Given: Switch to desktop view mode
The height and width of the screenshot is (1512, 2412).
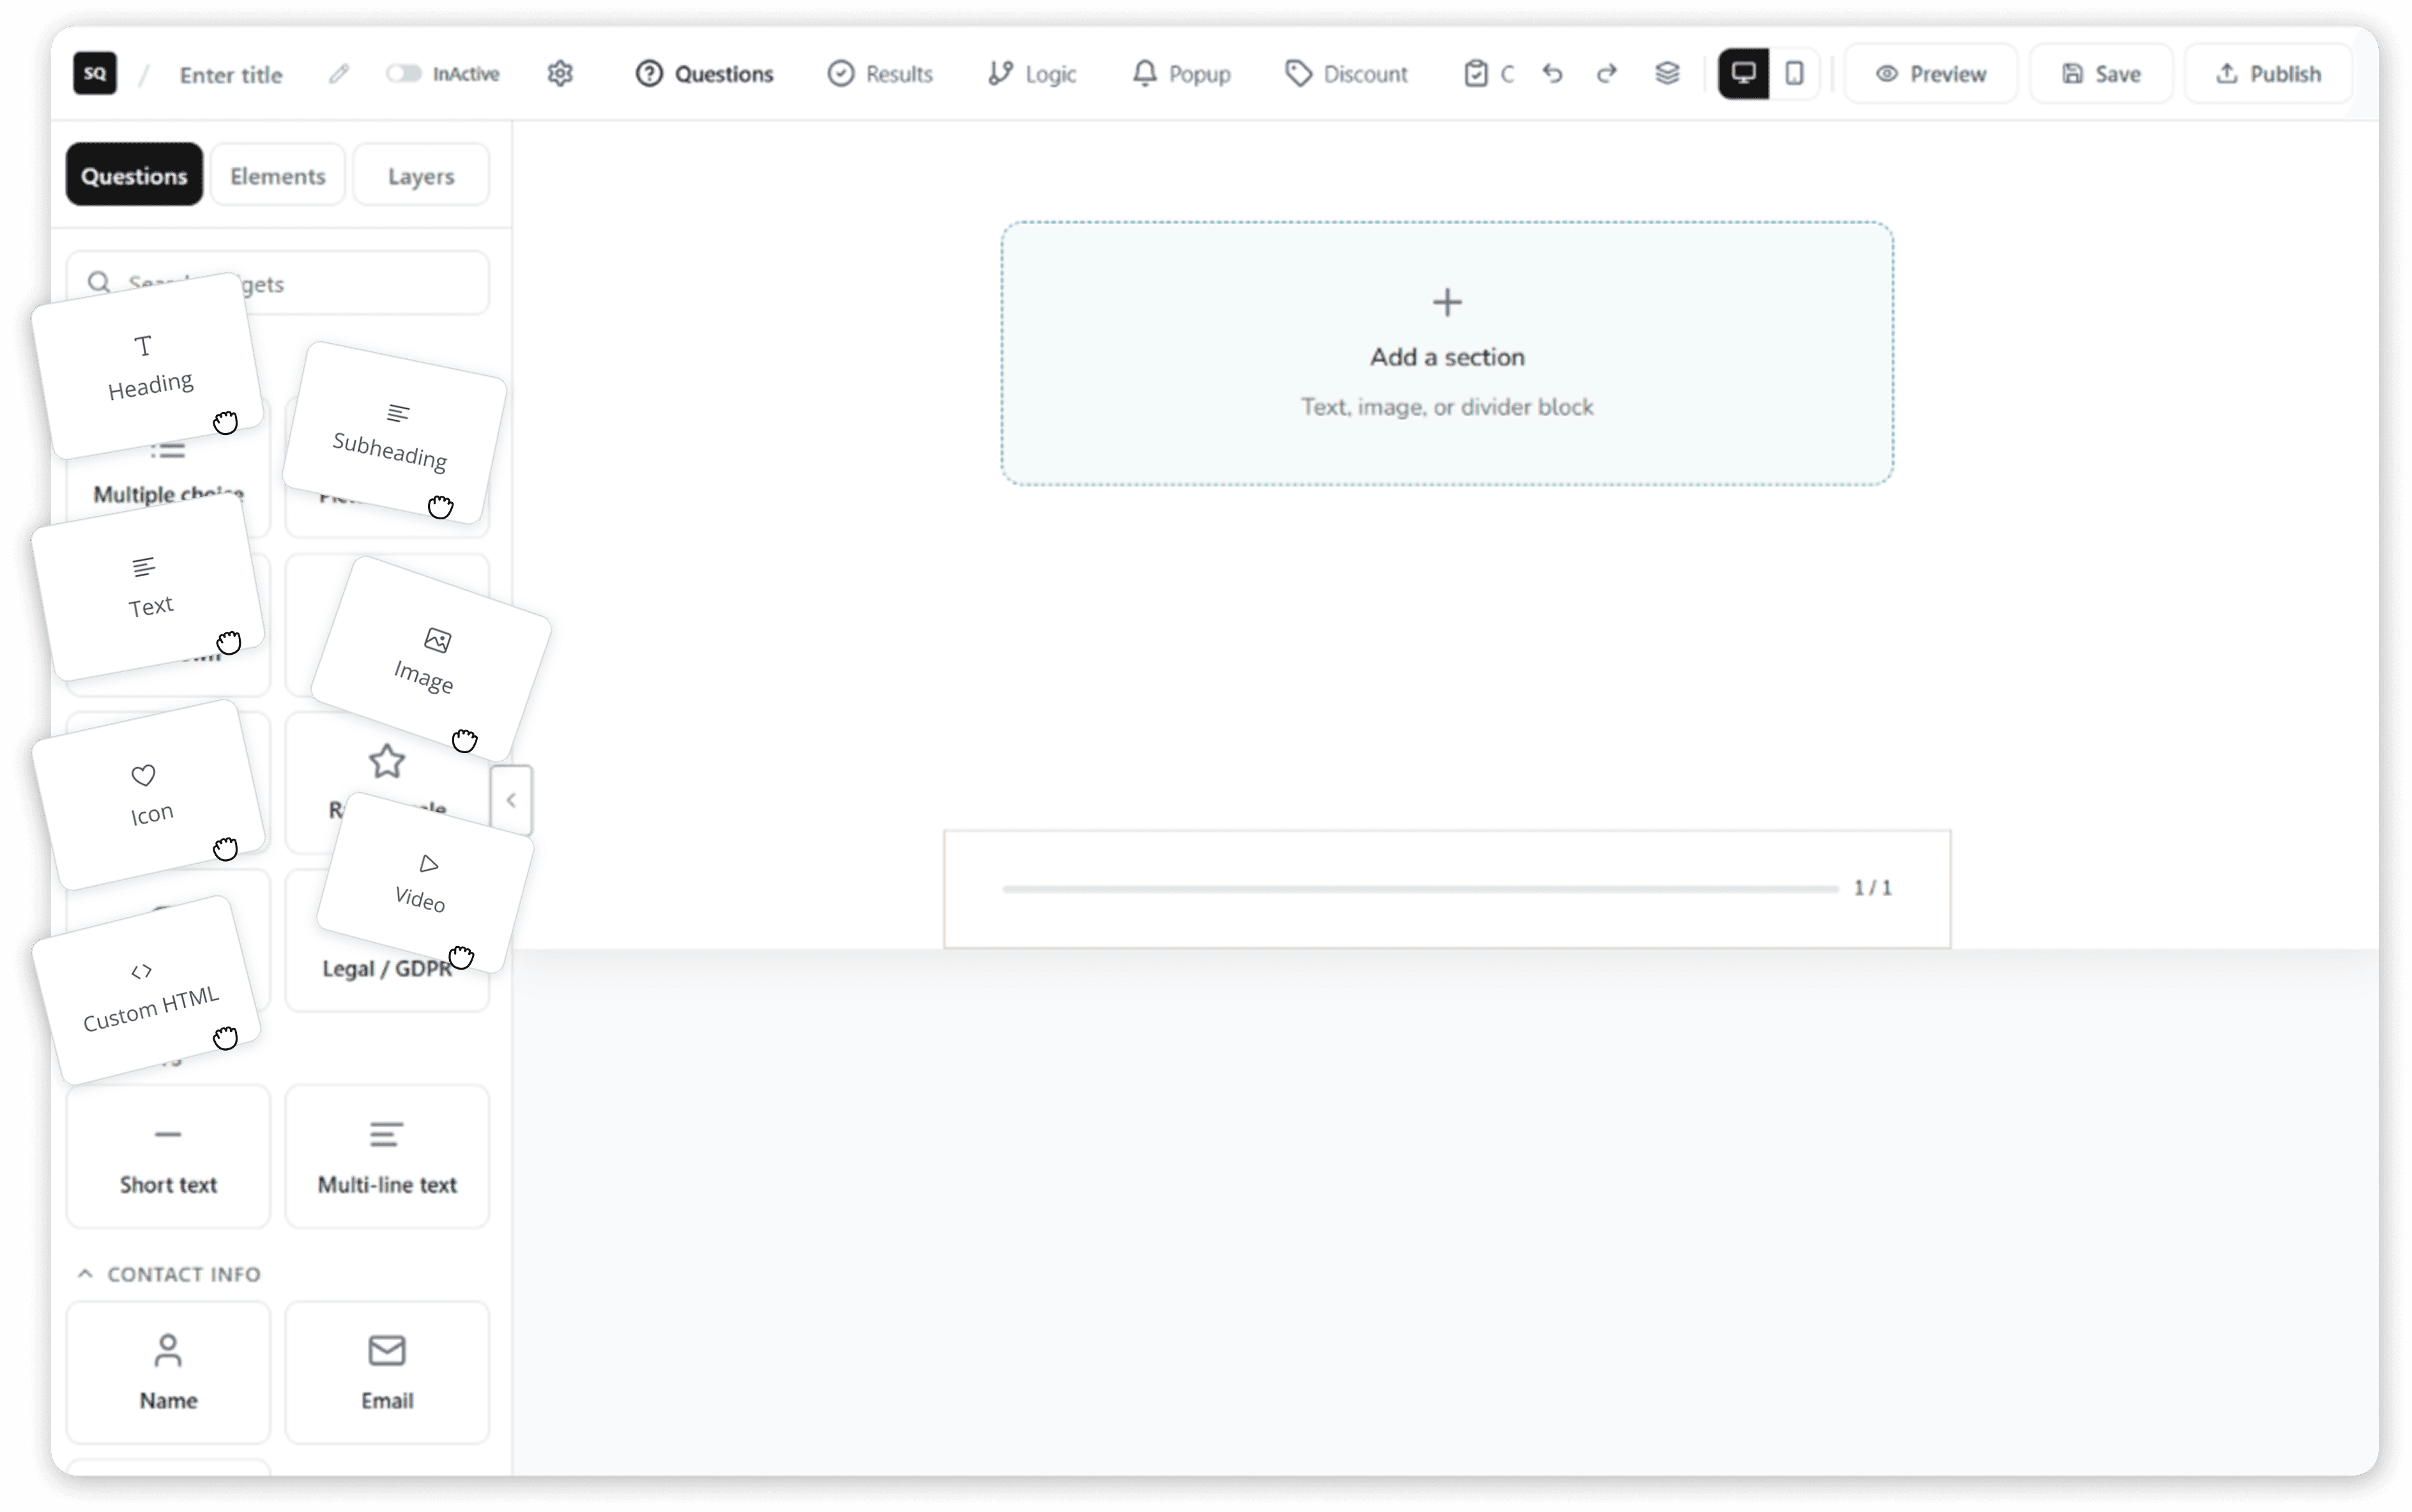Looking at the screenshot, I should tap(1743, 73).
